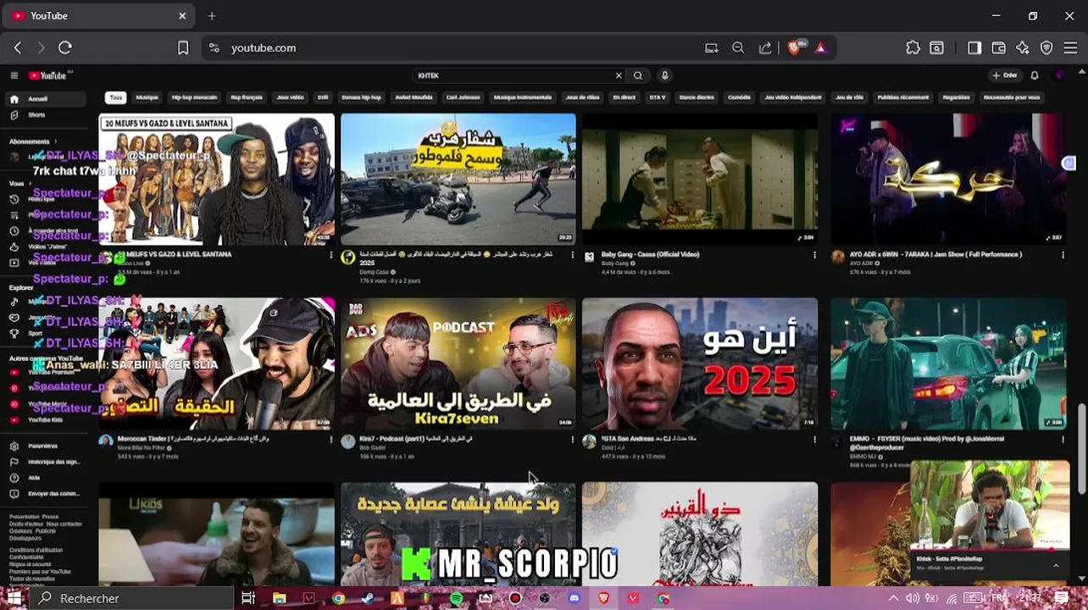This screenshot has width=1088, height=610.
Task: Run the search with the magnifier button
Action: pos(638,75)
